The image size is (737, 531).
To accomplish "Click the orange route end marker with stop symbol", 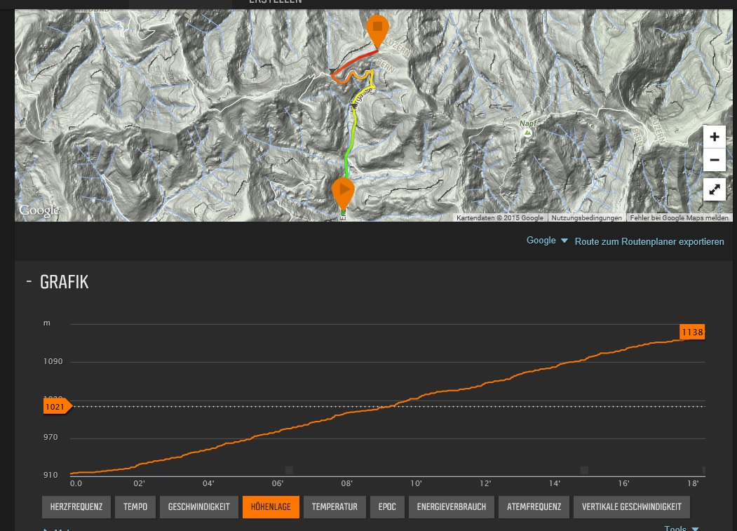I will coord(377,28).
